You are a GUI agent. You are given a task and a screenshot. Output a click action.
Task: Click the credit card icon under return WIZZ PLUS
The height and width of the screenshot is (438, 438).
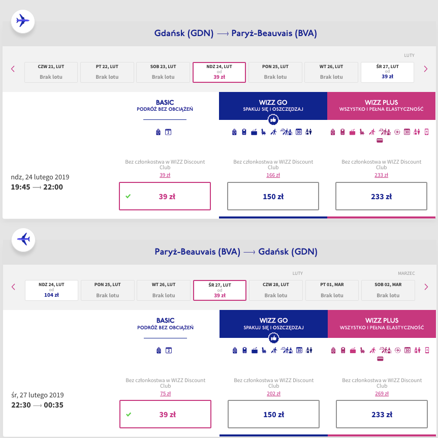click(380, 359)
